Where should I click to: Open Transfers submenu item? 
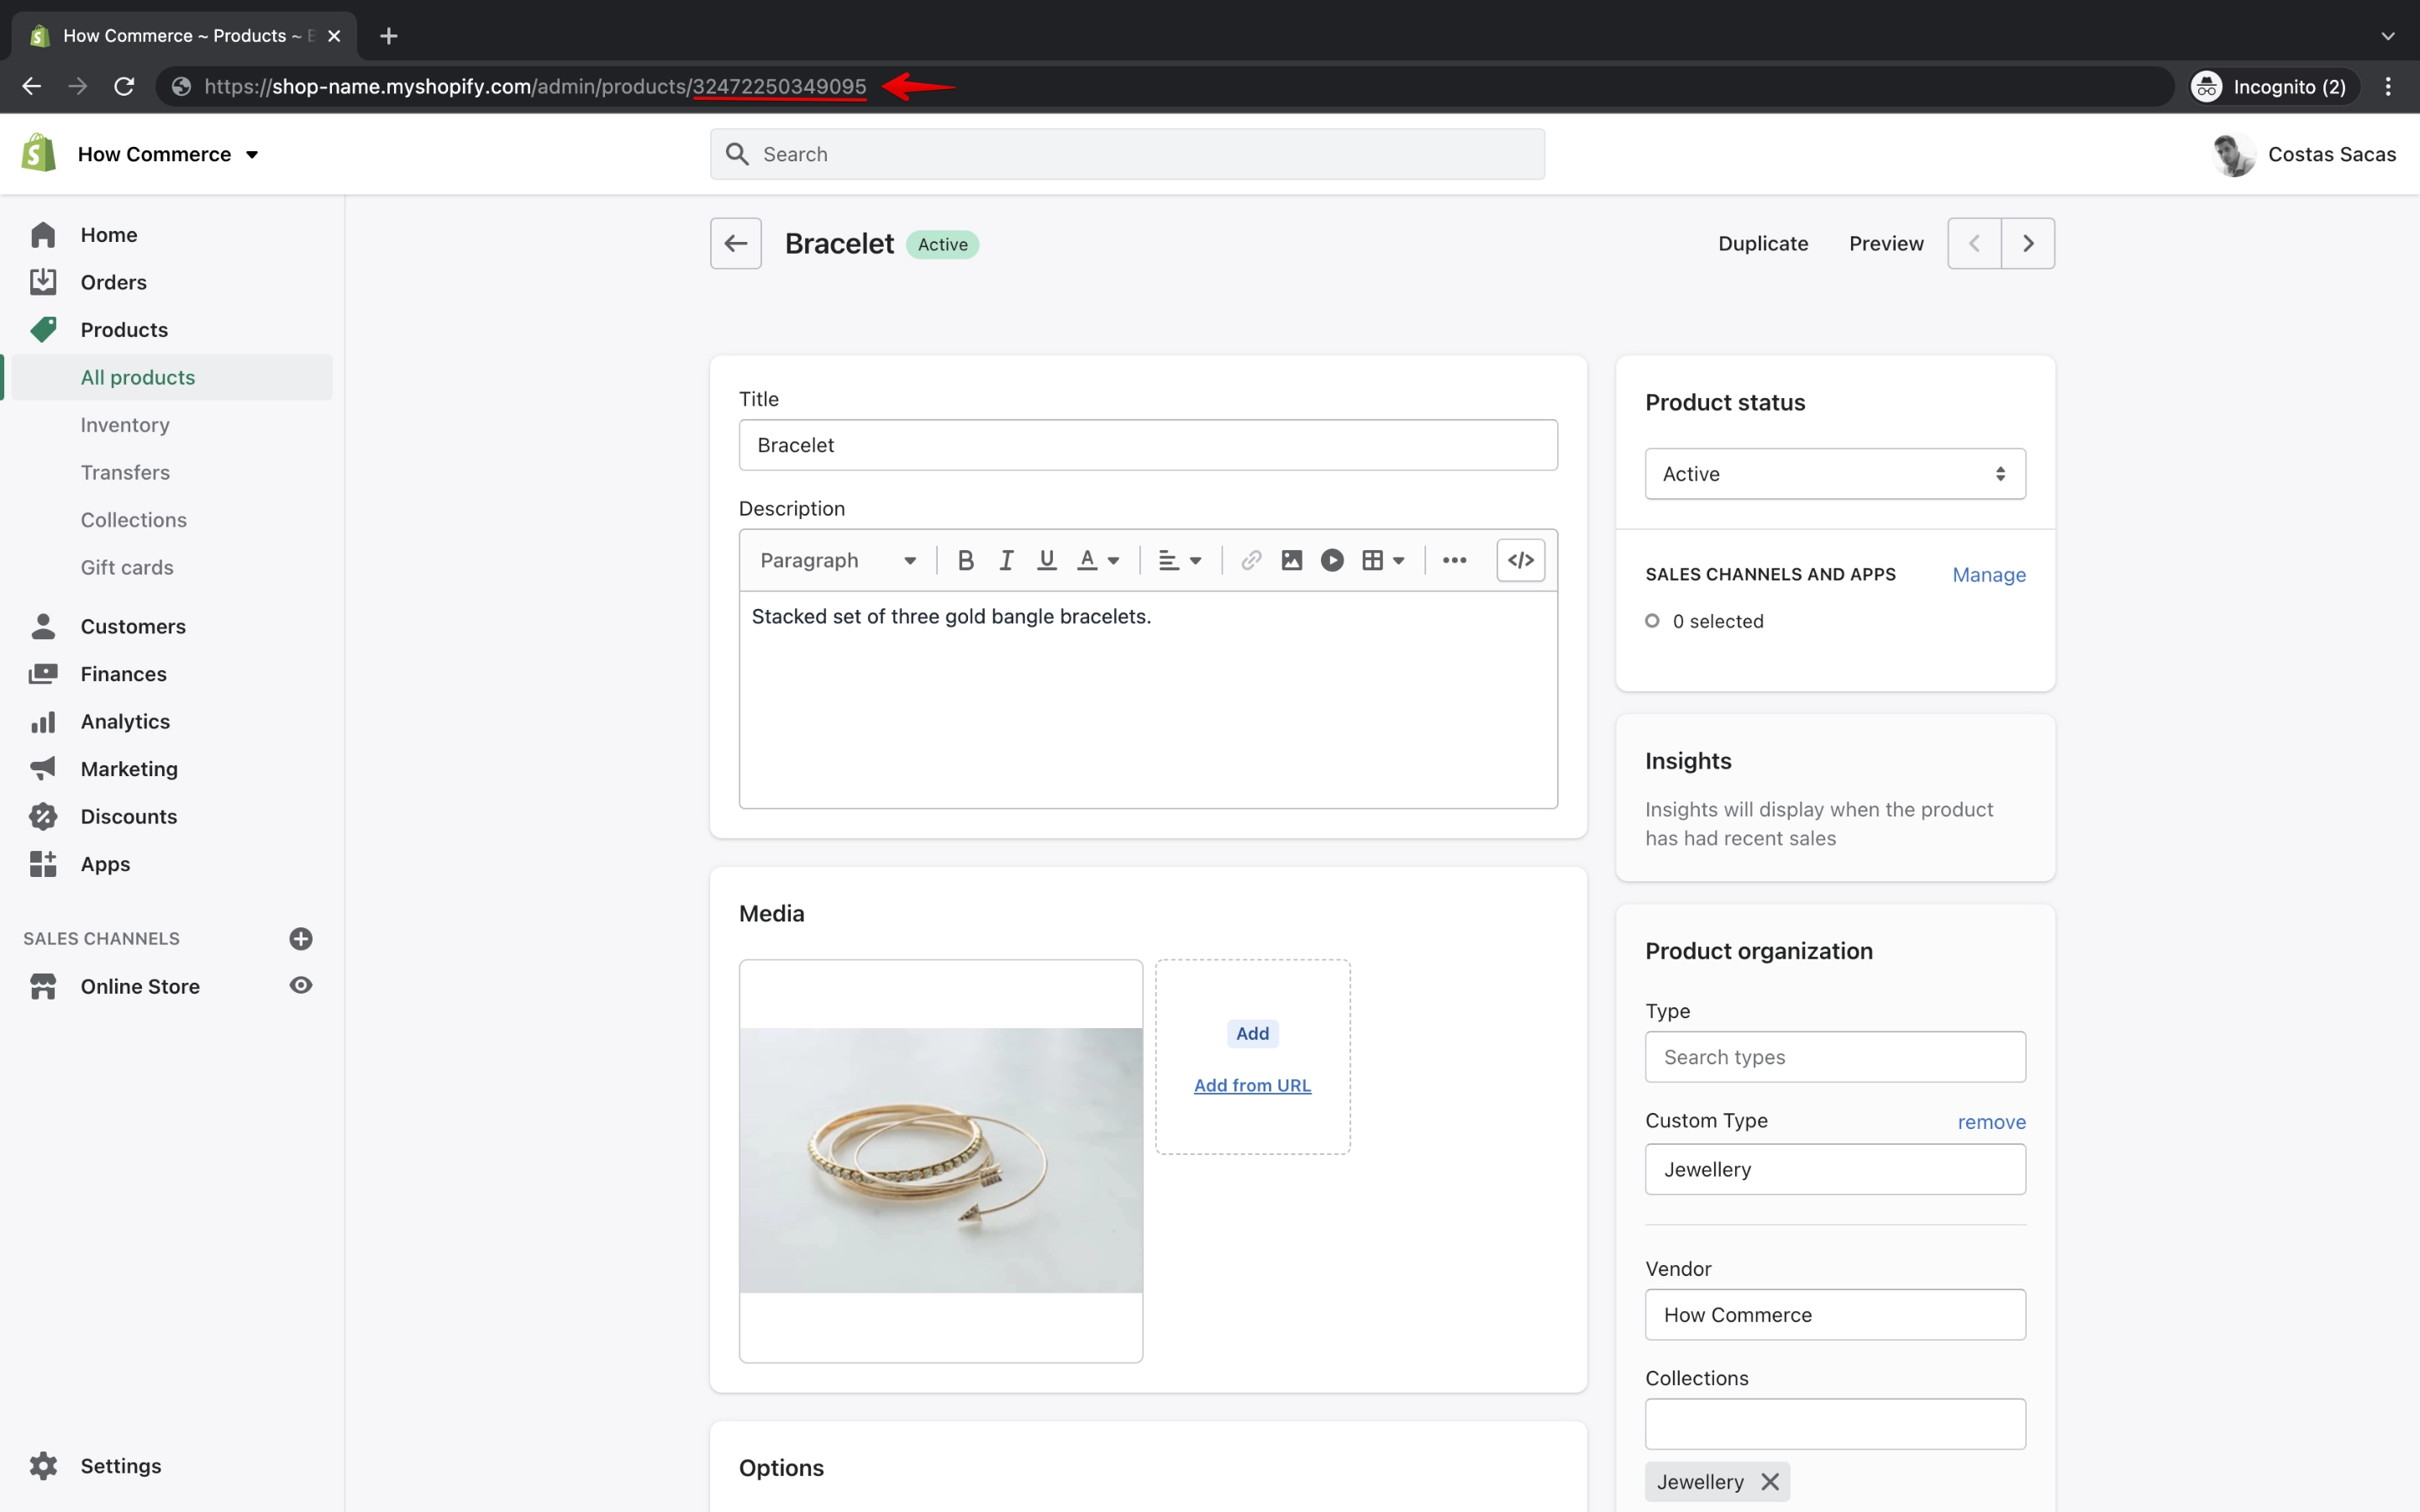(x=125, y=472)
